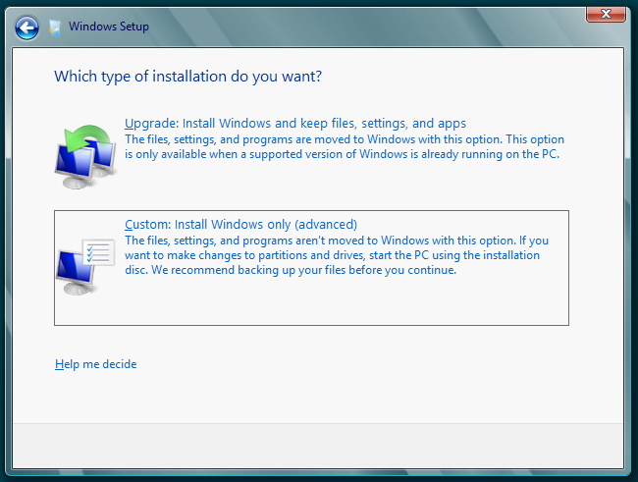Open the Help me decide link
This screenshot has height=482, width=638.
(95, 364)
